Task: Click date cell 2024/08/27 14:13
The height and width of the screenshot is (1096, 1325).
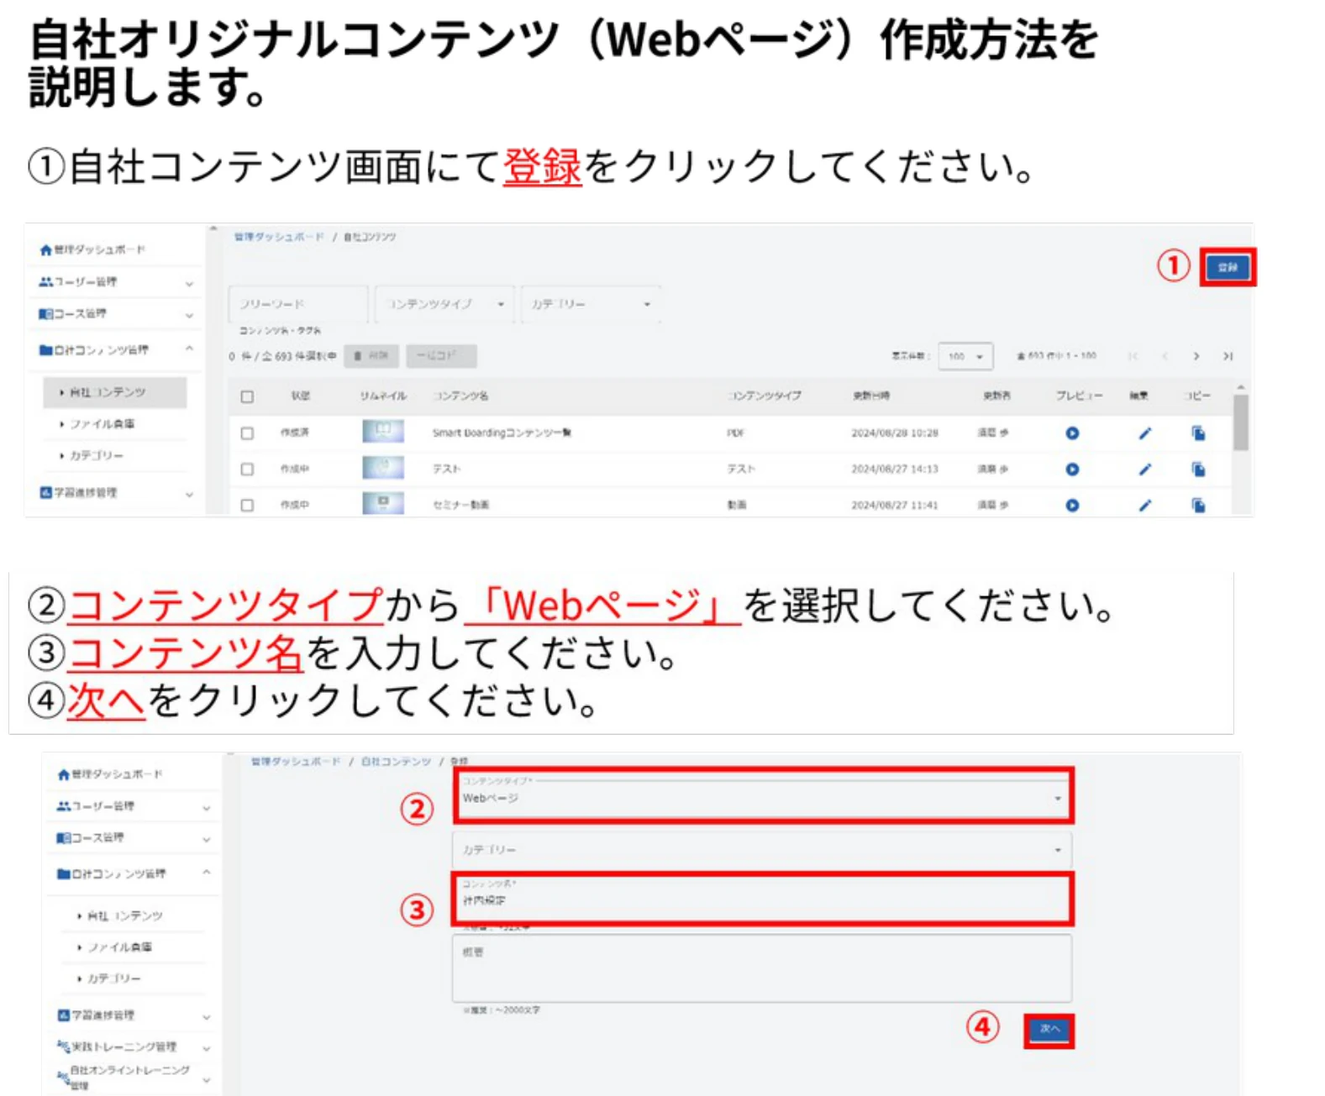Action: (894, 469)
